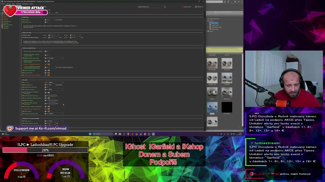
Task: Uncheck Detekovat perimetry přemostění
Action: (49, 75)
